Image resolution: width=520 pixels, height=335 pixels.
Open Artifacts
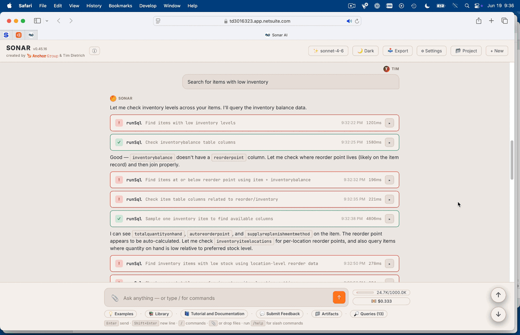pos(327,314)
